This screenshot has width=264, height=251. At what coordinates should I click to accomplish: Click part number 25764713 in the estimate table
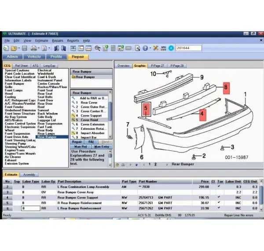[x=146, y=197]
